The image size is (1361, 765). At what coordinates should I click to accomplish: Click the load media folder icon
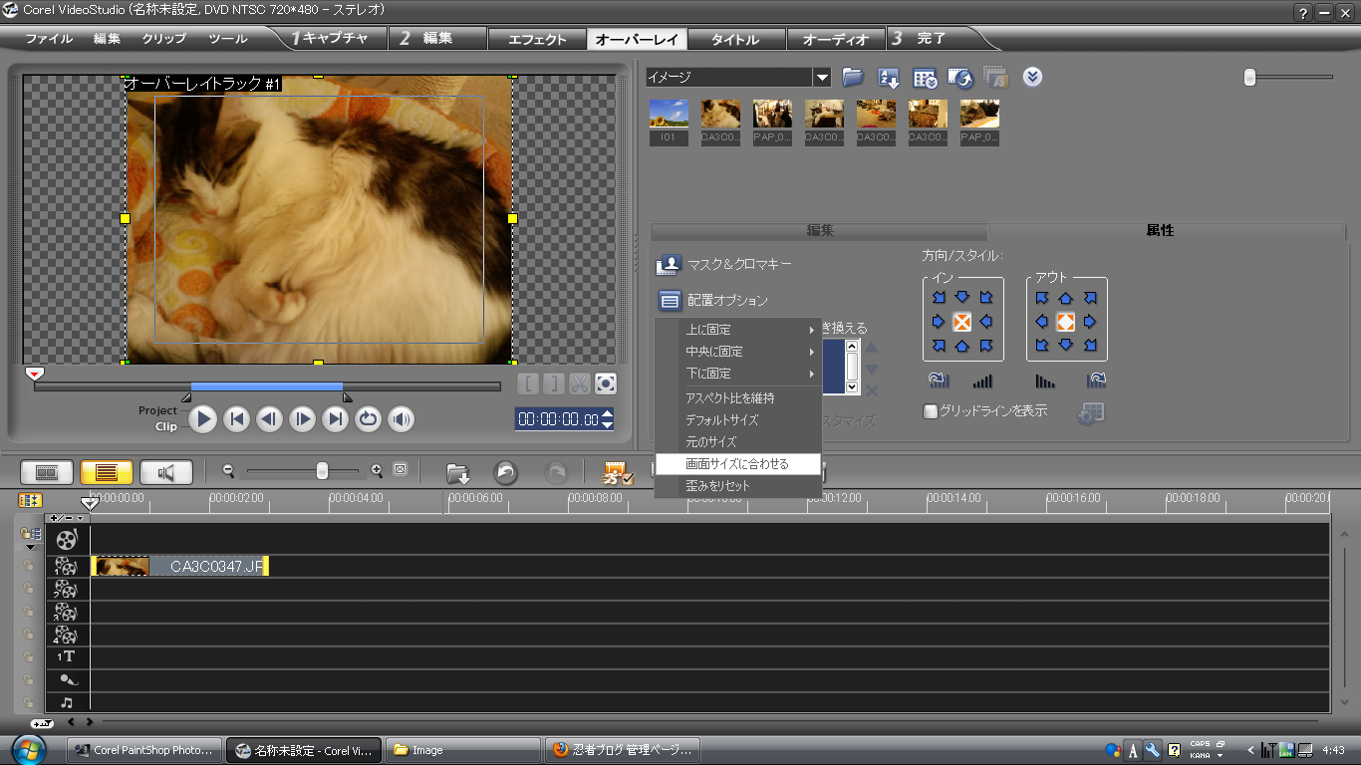click(852, 78)
